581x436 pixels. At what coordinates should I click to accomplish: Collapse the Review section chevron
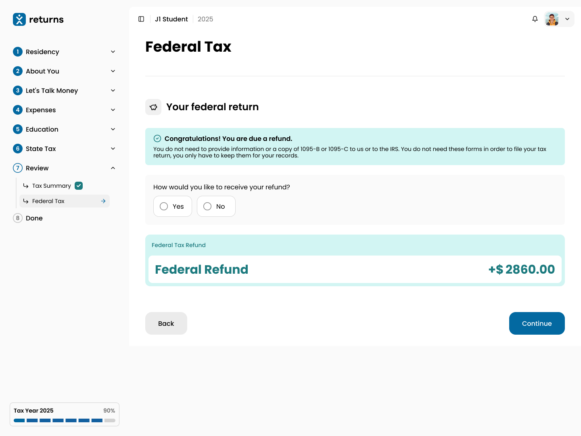click(113, 168)
